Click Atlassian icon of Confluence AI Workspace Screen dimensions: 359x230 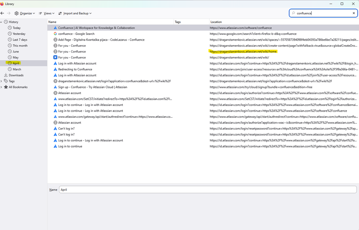point(55,28)
